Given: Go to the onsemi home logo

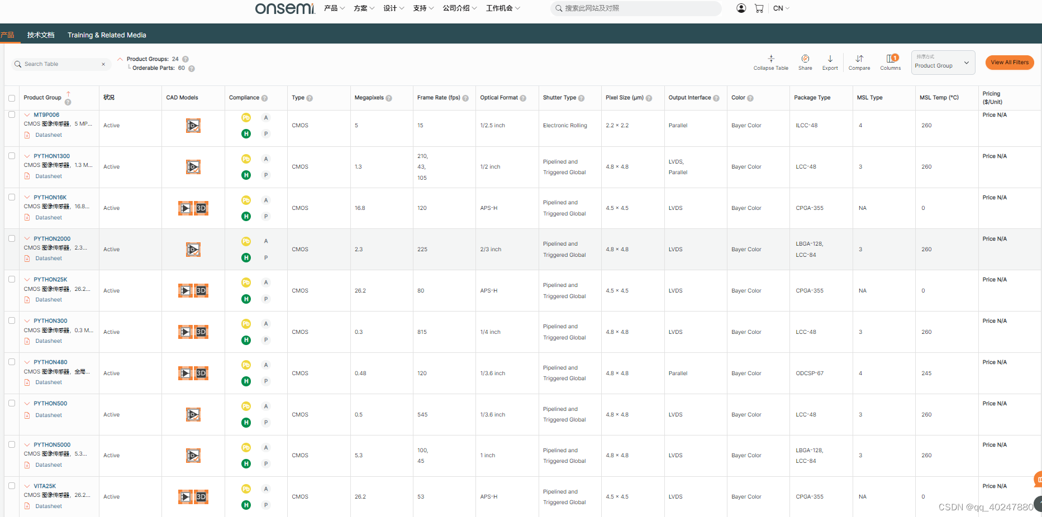Looking at the screenshot, I should click(285, 8).
